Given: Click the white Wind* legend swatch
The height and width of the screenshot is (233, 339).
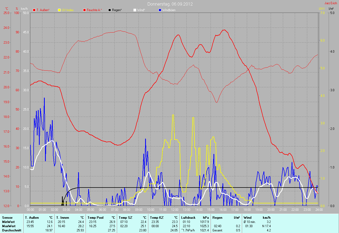Looking at the screenshot, I should point(135,10).
